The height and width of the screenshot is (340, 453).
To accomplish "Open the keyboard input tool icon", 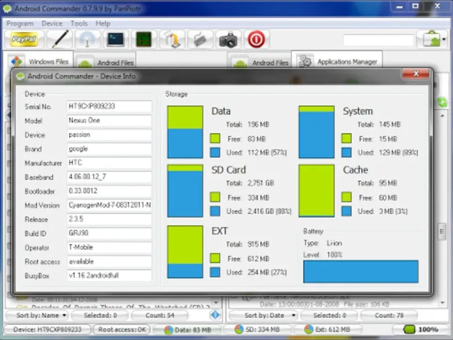I will pos(200,39).
